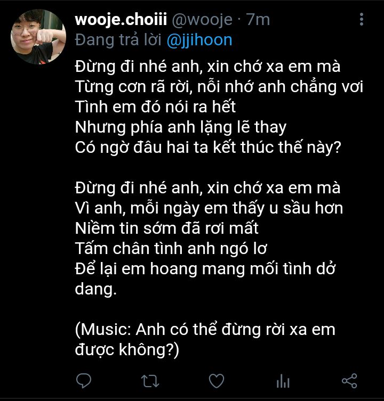Open wooje.choiii's profile picture

38,37
